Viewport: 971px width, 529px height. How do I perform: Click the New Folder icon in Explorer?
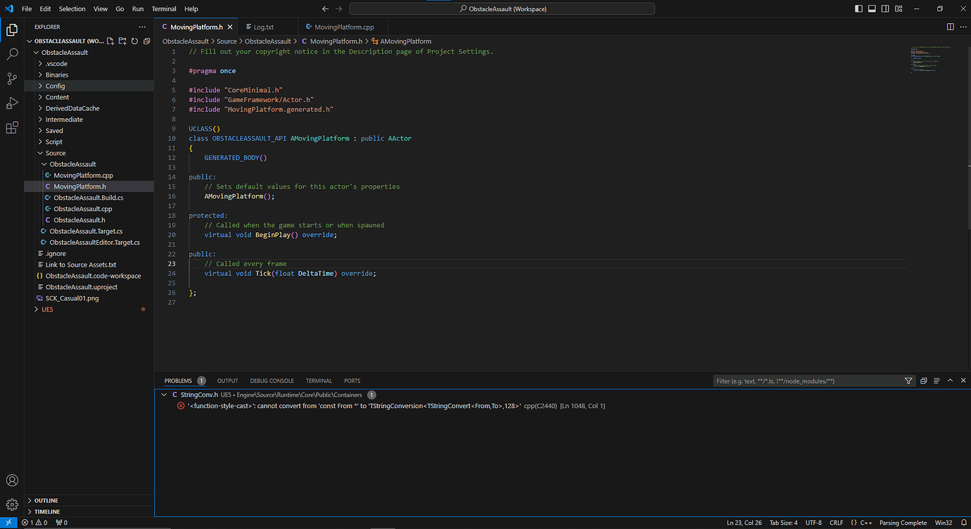[x=122, y=41]
